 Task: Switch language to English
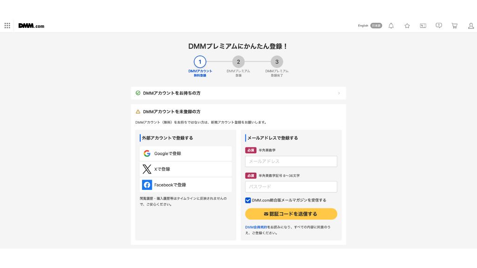tap(363, 26)
